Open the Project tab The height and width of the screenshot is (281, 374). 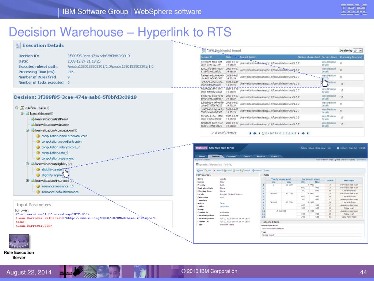point(275,156)
